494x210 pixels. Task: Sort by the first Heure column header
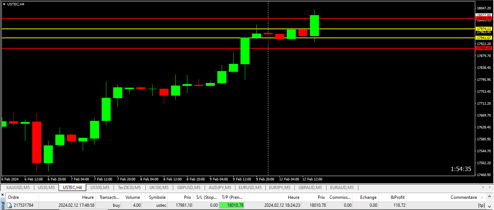point(67,197)
